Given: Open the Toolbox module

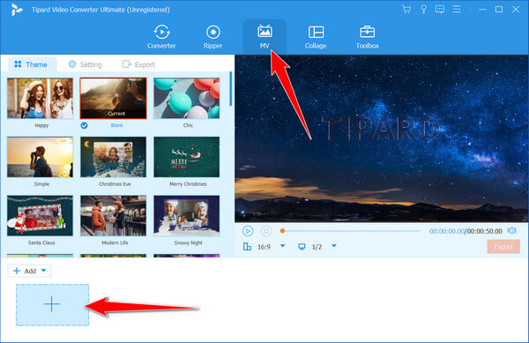Looking at the screenshot, I should pyautogui.click(x=367, y=36).
